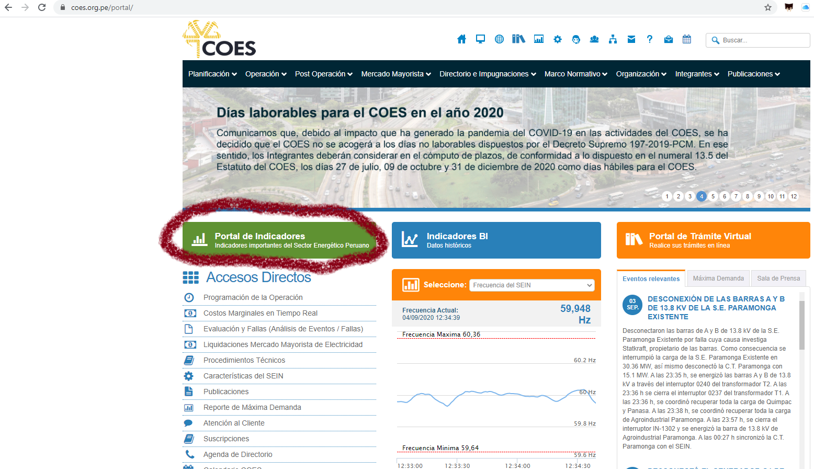Select carousel slide 1 indicator
Viewport: 814px width, 469px height.
coord(667,196)
